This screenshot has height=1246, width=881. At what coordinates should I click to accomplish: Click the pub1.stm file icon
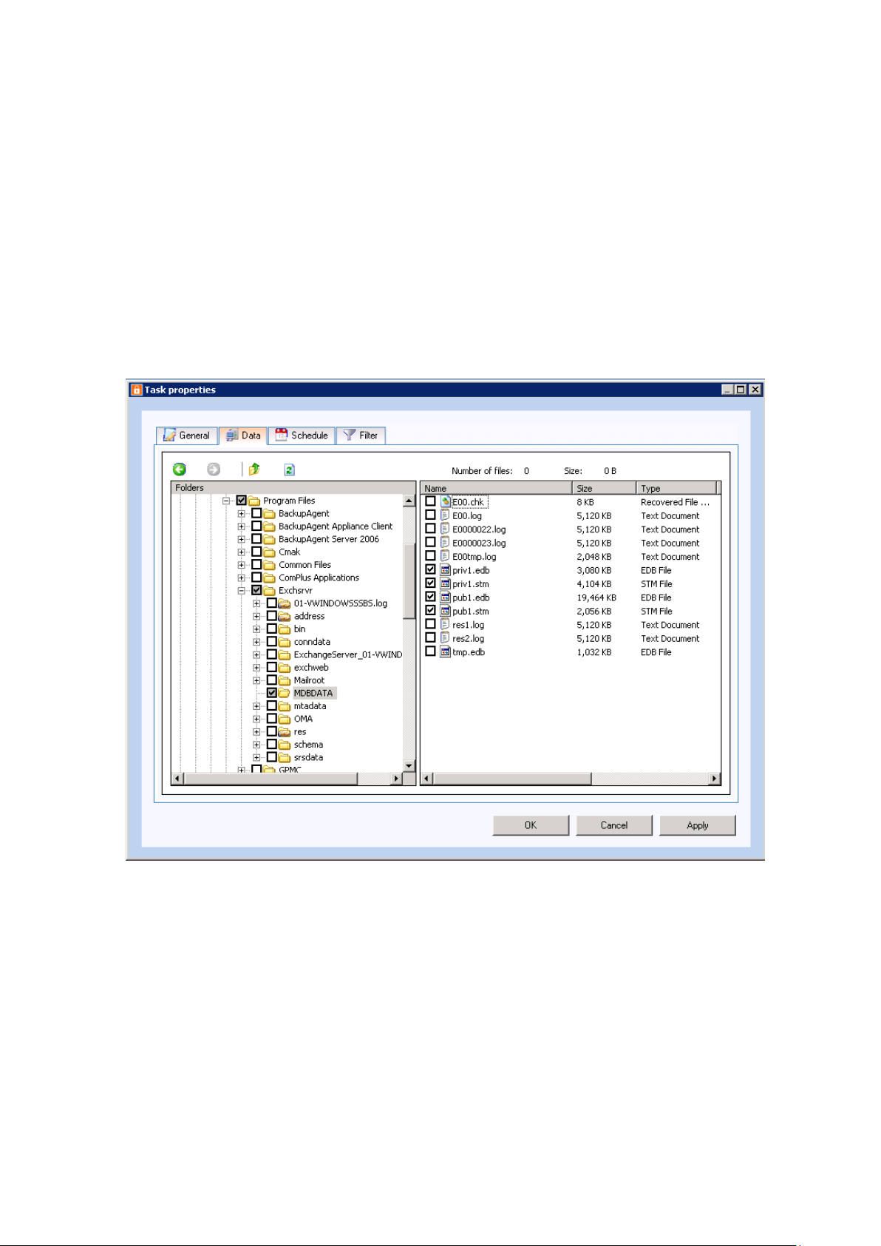pyautogui.click(x=446, y=611)
